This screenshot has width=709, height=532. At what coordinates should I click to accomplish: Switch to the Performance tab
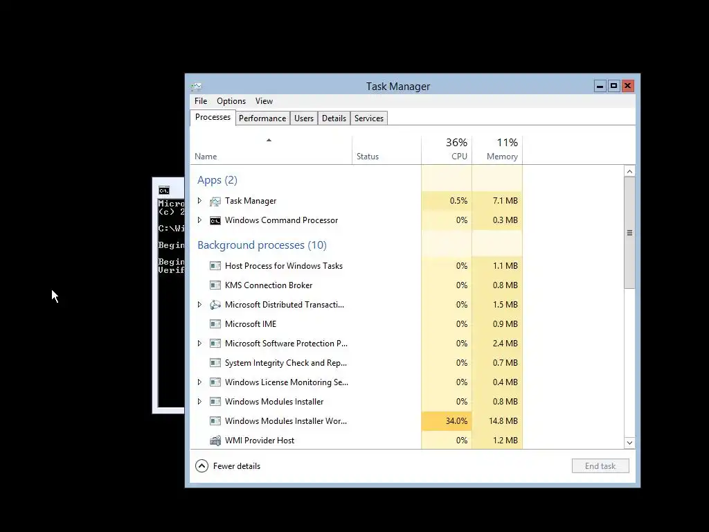pos(262,118)
